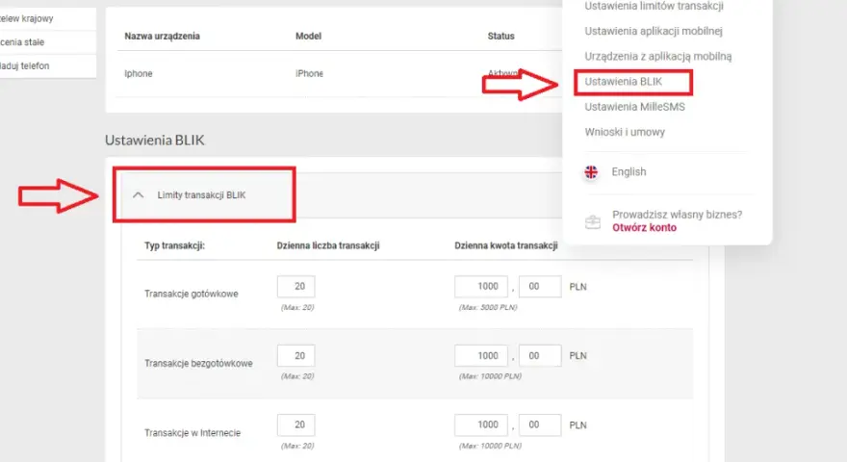Viewport: 847px width, 462px height.
Task: Click the 1000 amount field for Transakcje bezgotówkowe
Action: [x=480, y=355]
